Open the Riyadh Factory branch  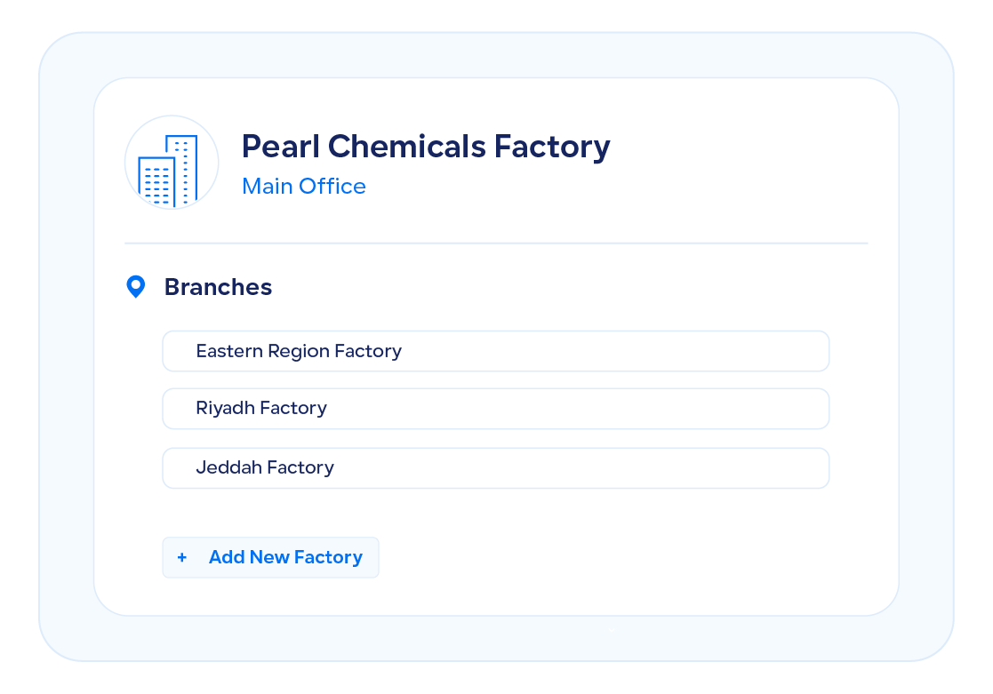[495, 409]
